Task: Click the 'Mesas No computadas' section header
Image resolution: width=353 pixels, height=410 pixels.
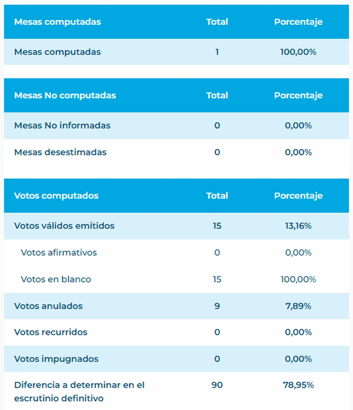Action: [x=65, y=95]
